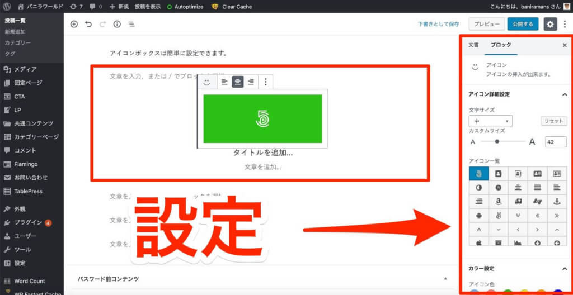Open the baniramans user account menu
573x295 pixels.
(532, 7)
